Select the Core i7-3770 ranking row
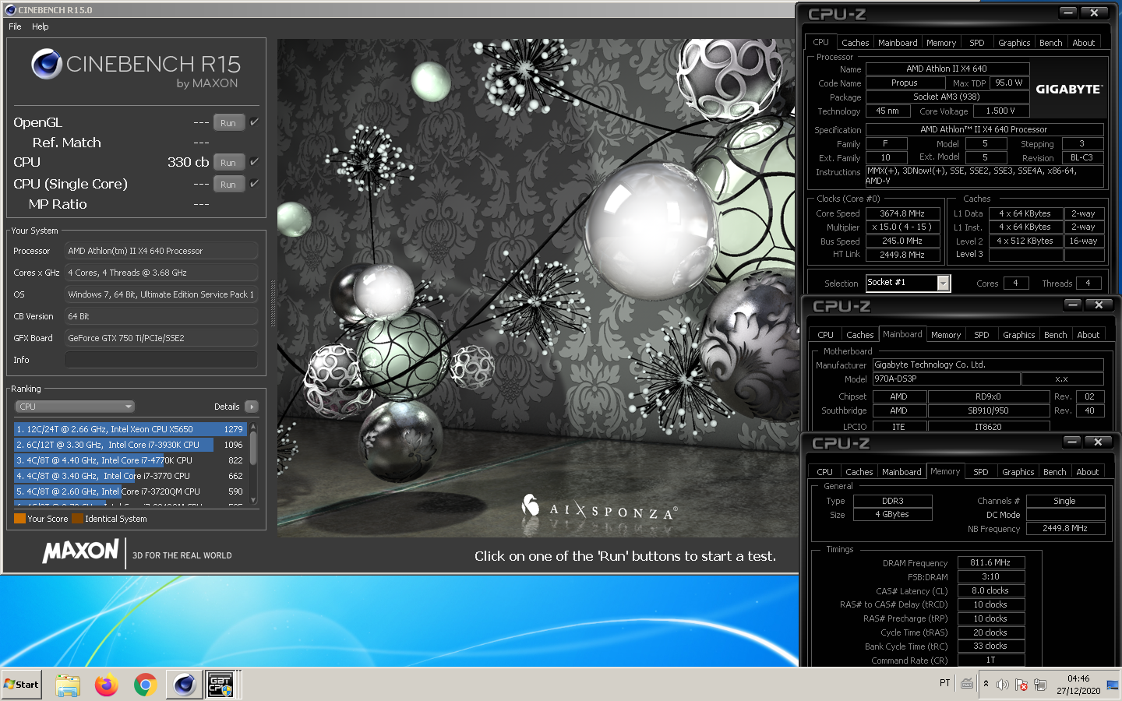Screen dimensions: 1122x701 tap(130, 476)
